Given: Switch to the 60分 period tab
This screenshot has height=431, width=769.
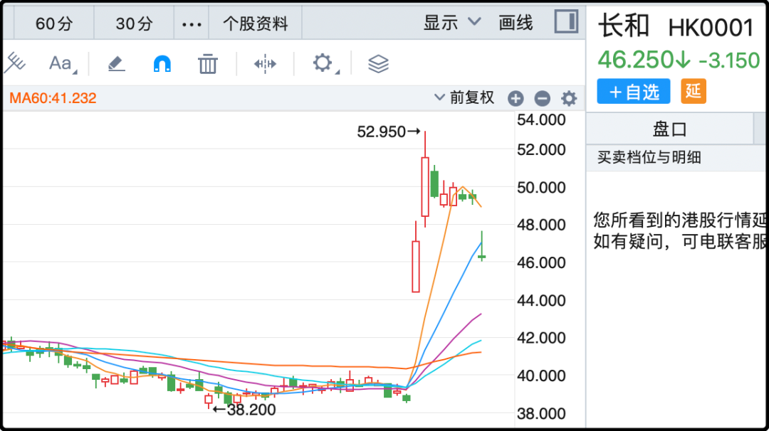Looking at the screenshot, I should [x=54, y=23].
